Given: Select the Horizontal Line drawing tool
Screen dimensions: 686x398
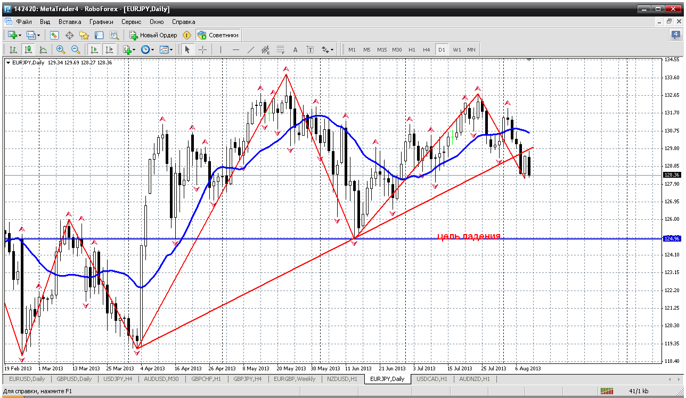Looking at the screenshot, I should pos(236,49).
